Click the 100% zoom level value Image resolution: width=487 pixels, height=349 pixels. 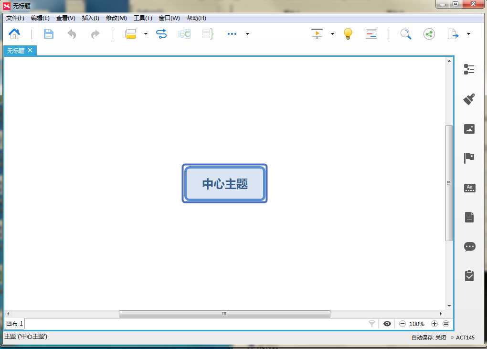click(x=416, y=324)
